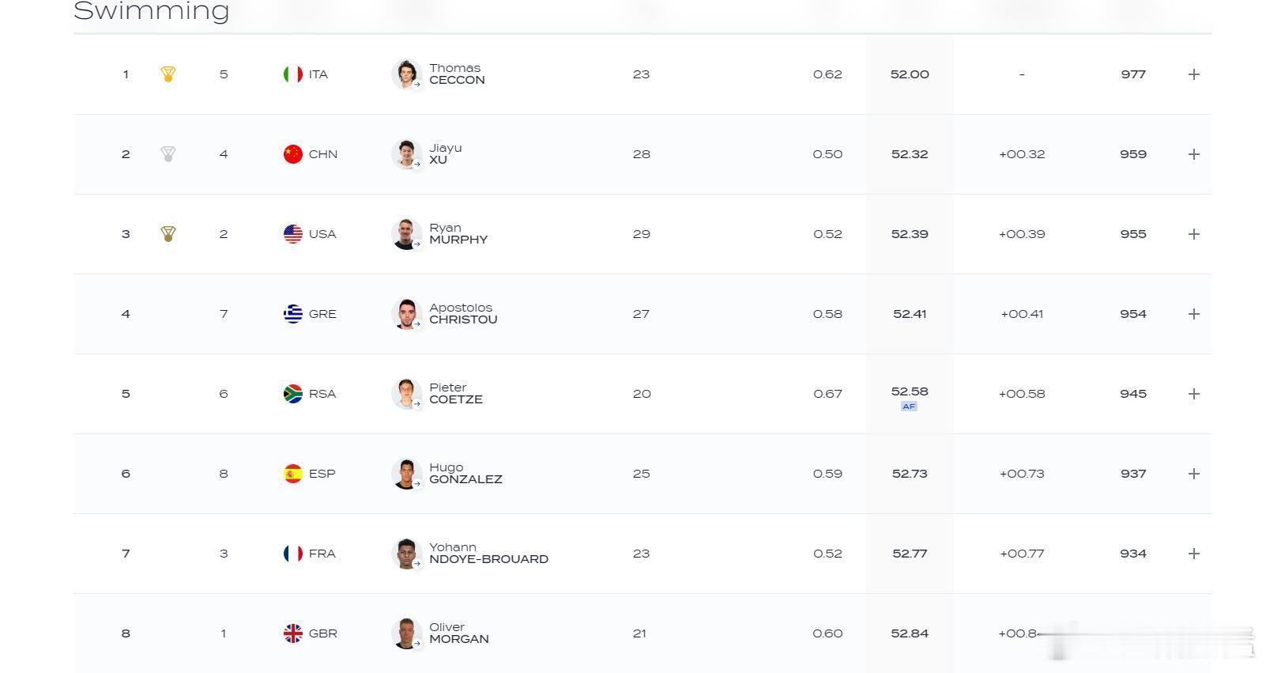Expand Ryan Murphy's result with plus
Viewport: 1266px width, 673px height.
[x=1194, y=234]
